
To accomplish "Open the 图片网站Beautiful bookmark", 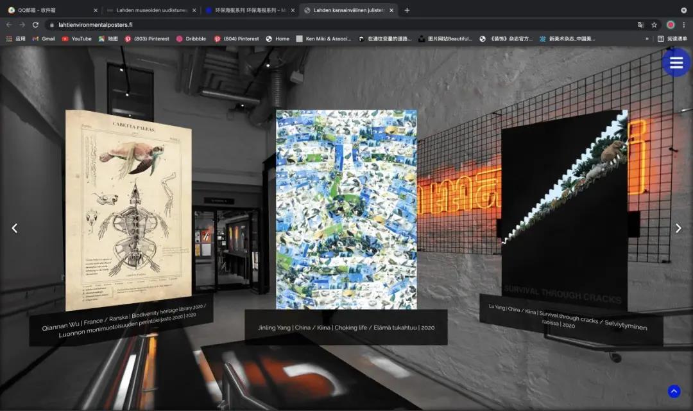I will [x=445, y=39].
